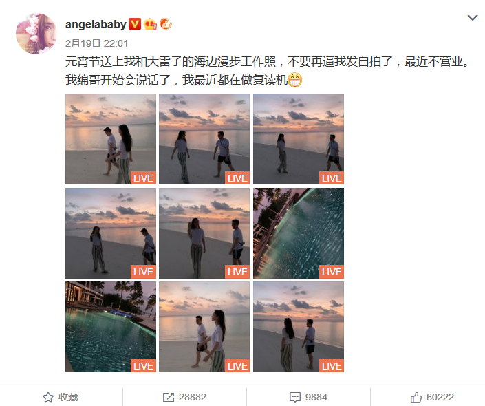
Task: Click the crown membership badge icon
Action: tap(151, 24)
